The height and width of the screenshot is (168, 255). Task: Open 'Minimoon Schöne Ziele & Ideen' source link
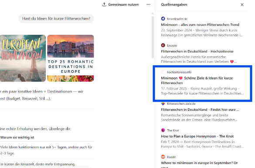click(197, 80)
